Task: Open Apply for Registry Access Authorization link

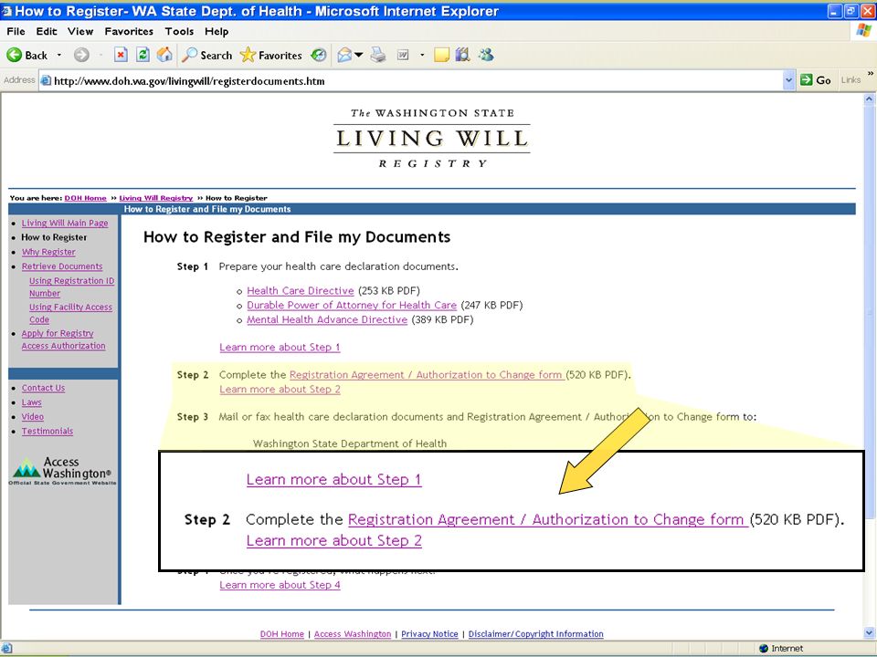Action: [63, 339]
